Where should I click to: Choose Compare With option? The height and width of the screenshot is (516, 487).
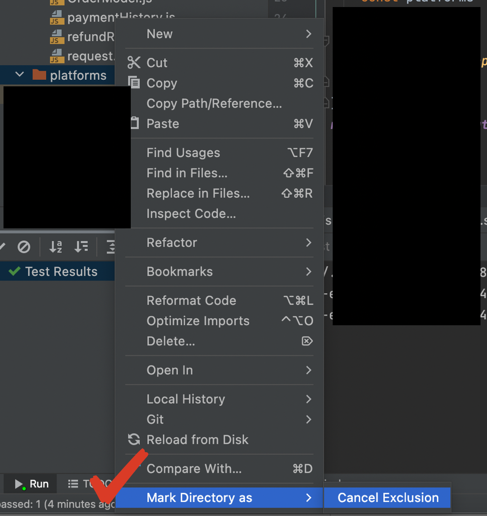(x=219, y=469)
